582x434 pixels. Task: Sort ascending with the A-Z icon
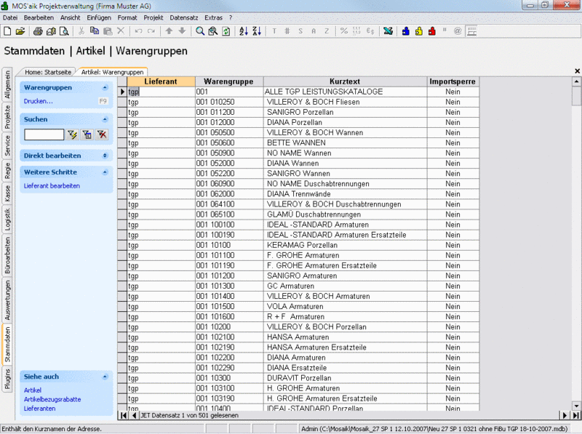(244, 31)
